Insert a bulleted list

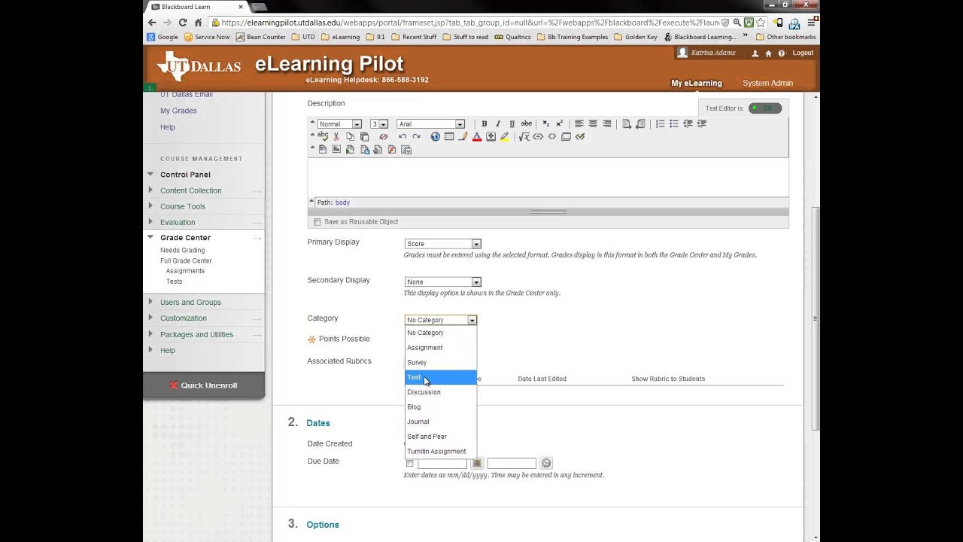click(x=674, y=123)
